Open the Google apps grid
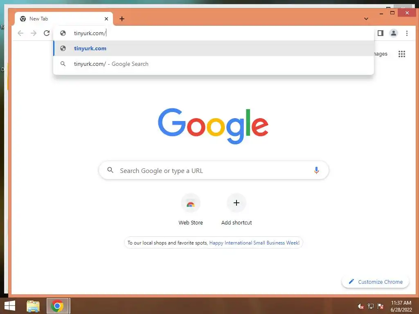419x314 pixels. [402, 54]
